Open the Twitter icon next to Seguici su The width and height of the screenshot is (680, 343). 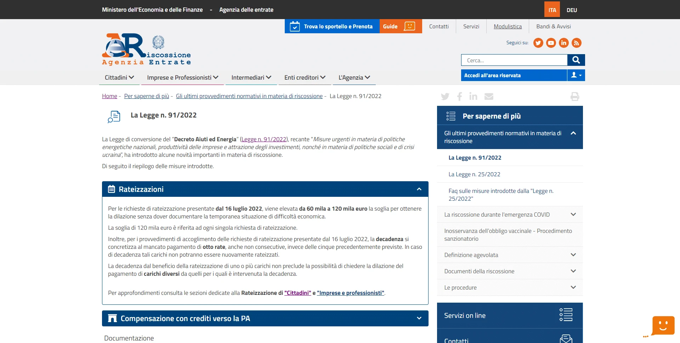(538, 43)
